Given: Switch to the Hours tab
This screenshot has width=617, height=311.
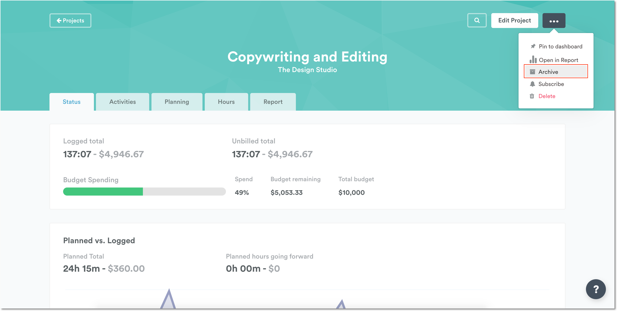Looking at the screenshot, I should coord(226,102).
